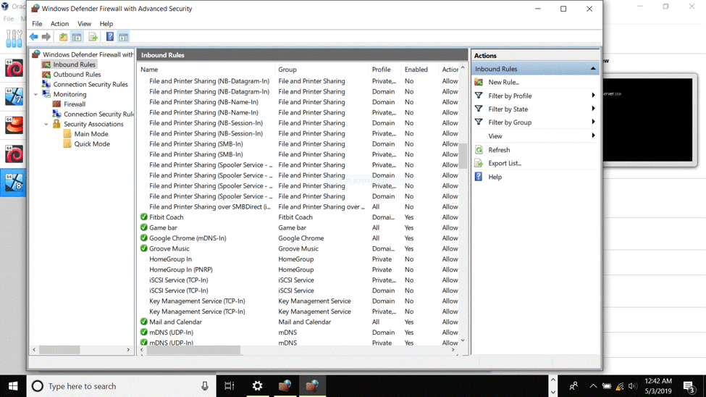706x397 pixels.
Task: Click the New Rule icon in Actions
Action: coord(479,82)
